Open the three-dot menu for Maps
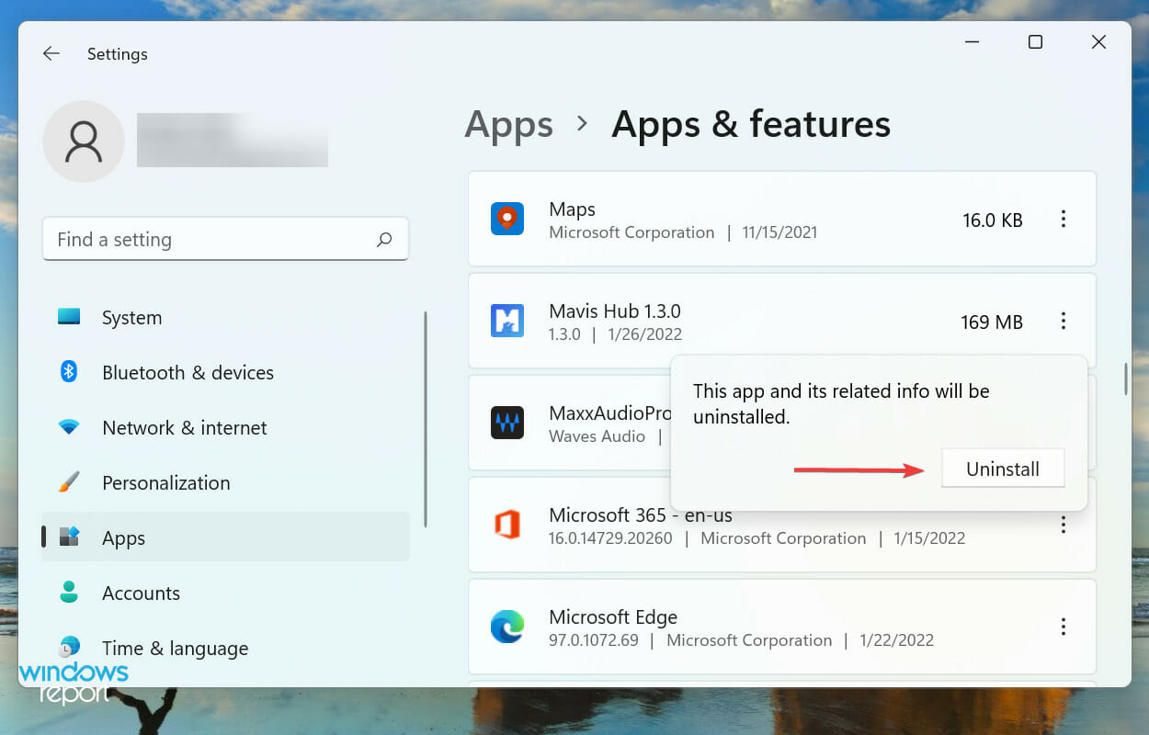This screenshot has height=735, width=1149. point(1064,219)
